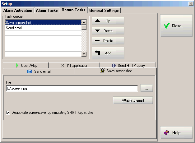This screenshot has height=143, width=195.
Task: Select the Save screenshot task tab
Action: coord(116,71)
